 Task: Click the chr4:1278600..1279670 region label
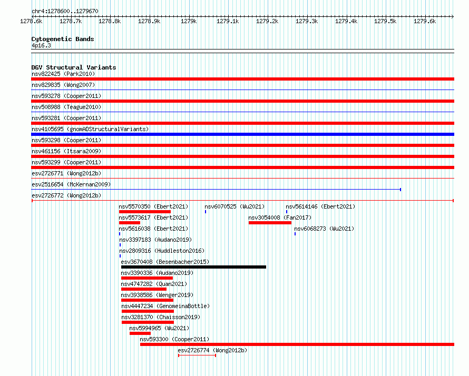65,11
